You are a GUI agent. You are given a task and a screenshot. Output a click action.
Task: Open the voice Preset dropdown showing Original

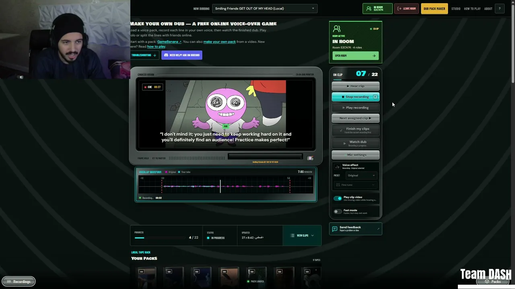pos(361,175)
